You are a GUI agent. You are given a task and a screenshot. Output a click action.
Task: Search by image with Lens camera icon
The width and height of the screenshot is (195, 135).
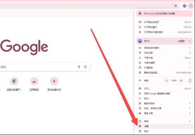point(86,67)
